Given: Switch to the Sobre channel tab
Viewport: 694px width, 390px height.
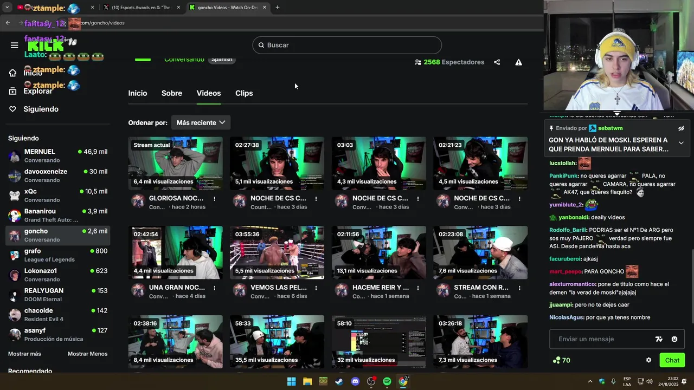Looking at the screenshot, I should pyautogui.click(x=171, y=93).
